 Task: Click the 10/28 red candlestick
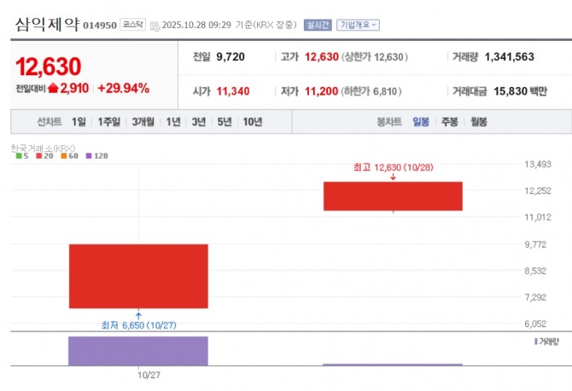pyautogui.click(x=393, y=196)
